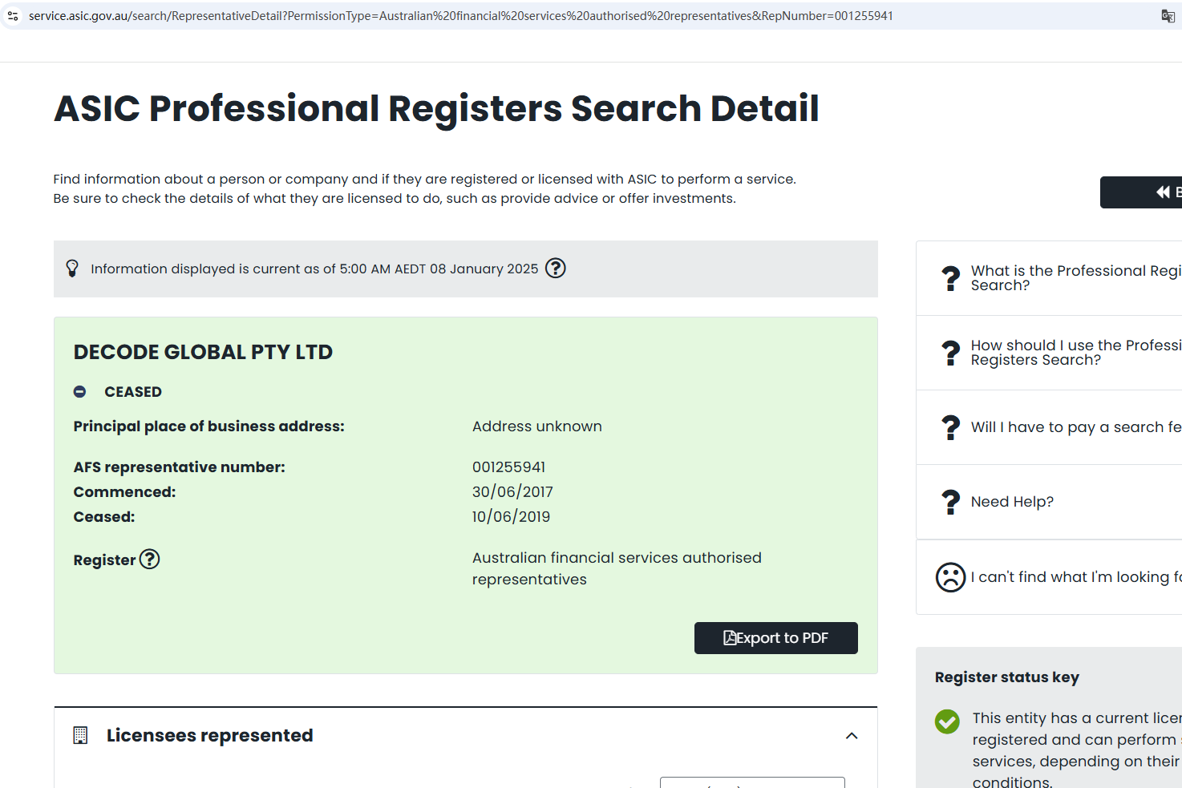Image resolution: width=1182 pixels, height=788 pixels.
Task: Open the browser translate page icon
Action: (x=1168, y=16)
